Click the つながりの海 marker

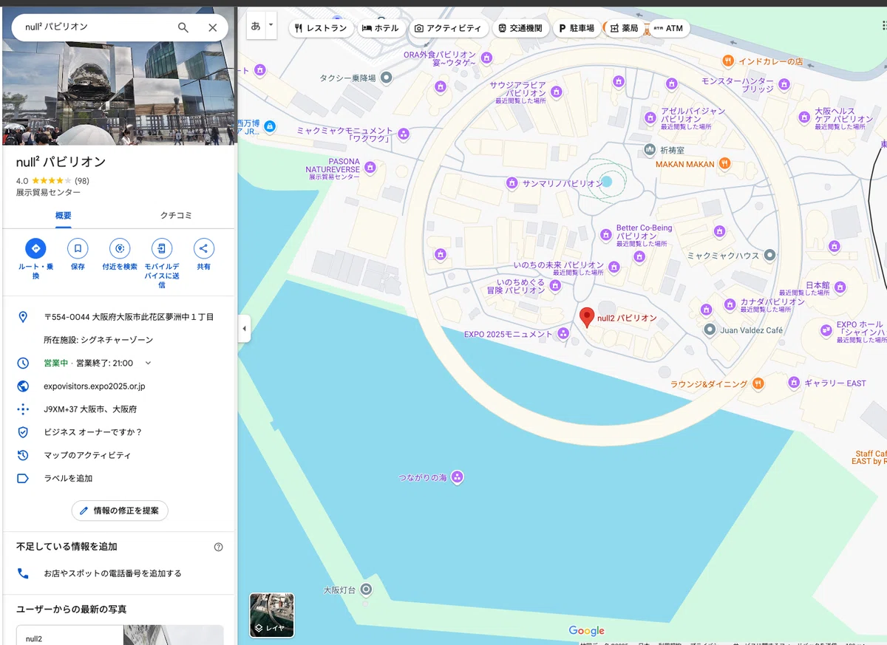click(457, 477)
